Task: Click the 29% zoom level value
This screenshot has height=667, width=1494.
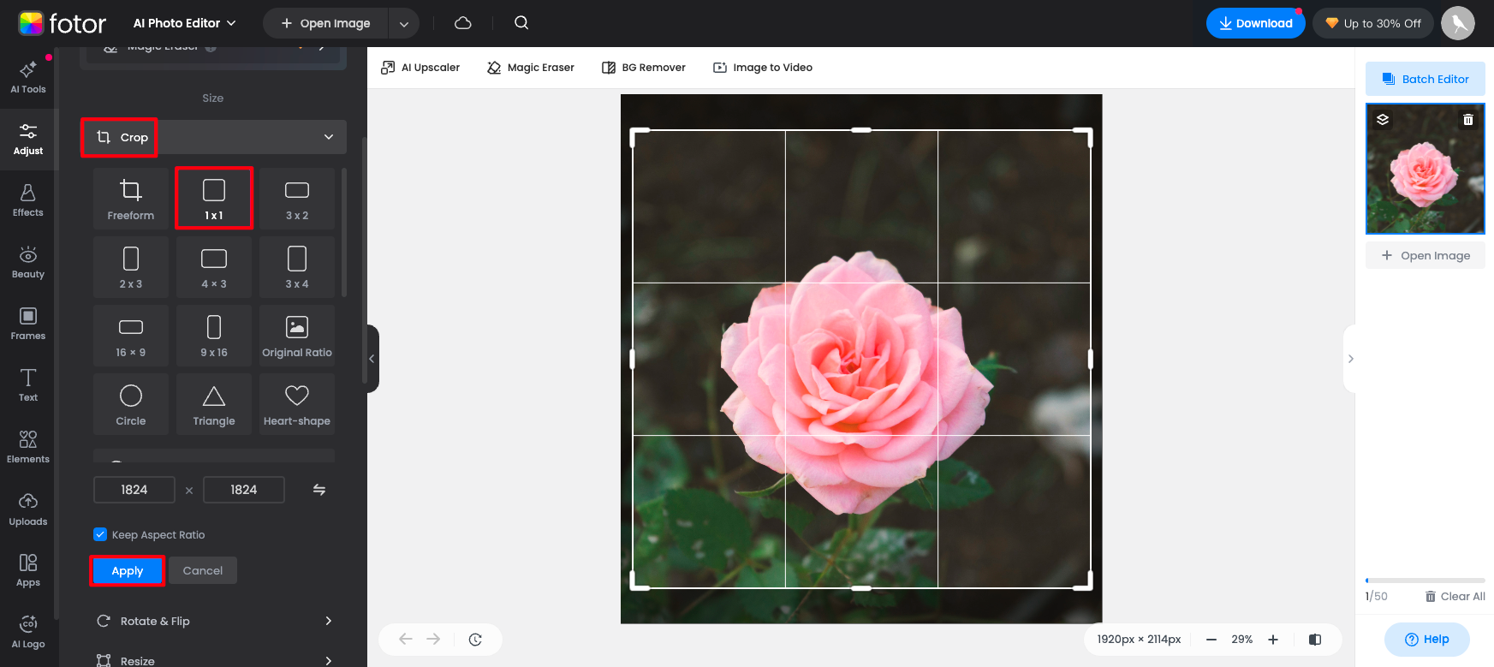Action: [x=1242, y=640]
